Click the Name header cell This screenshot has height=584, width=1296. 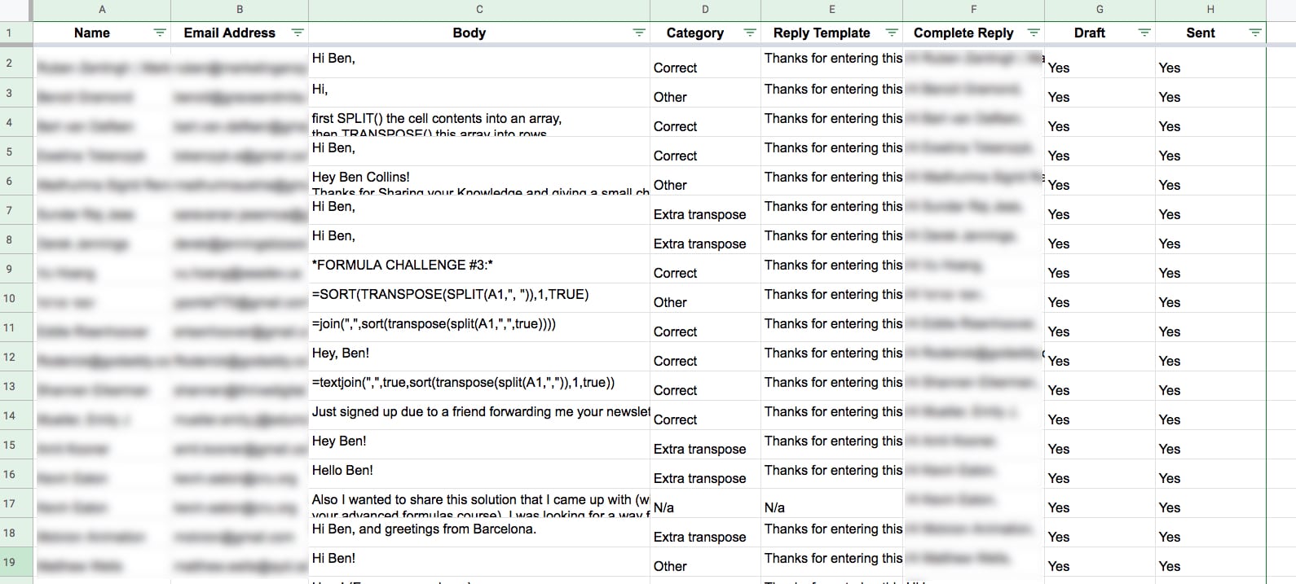102,33
